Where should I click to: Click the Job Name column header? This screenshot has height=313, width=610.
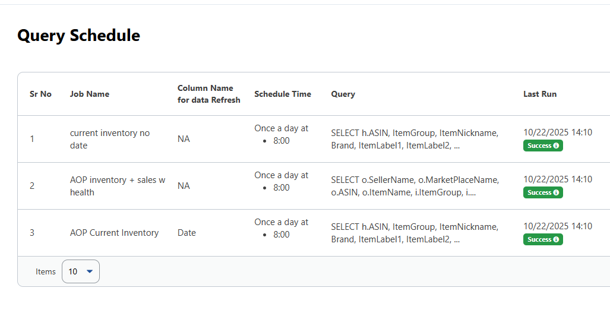(x=90, y=94)
